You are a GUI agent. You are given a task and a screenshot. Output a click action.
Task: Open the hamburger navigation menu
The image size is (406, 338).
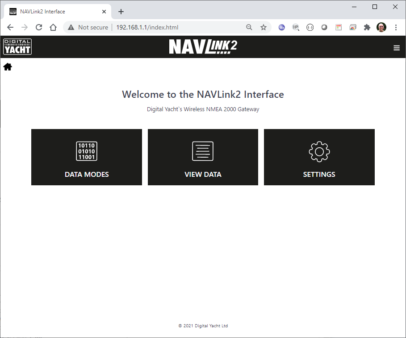click(397, 47)
